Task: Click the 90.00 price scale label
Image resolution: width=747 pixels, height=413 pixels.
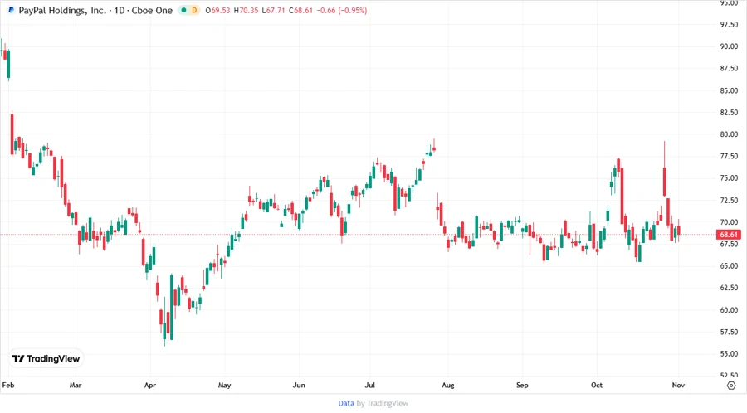Action: (729, 46)
